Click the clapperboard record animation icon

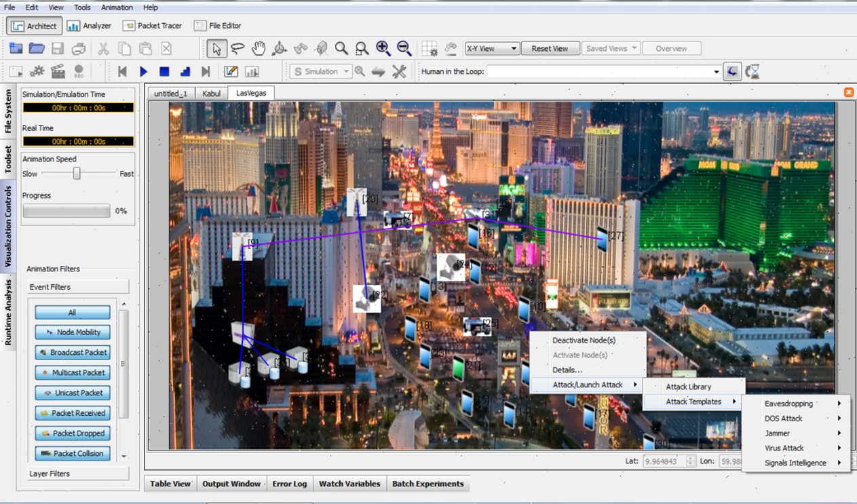(x=58, y=71)
